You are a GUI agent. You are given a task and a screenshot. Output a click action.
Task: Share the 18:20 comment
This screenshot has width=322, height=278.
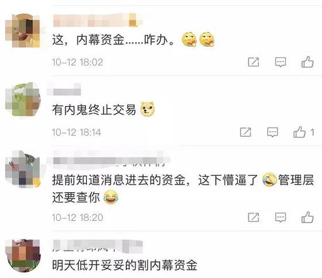click(x=253, y=217)
